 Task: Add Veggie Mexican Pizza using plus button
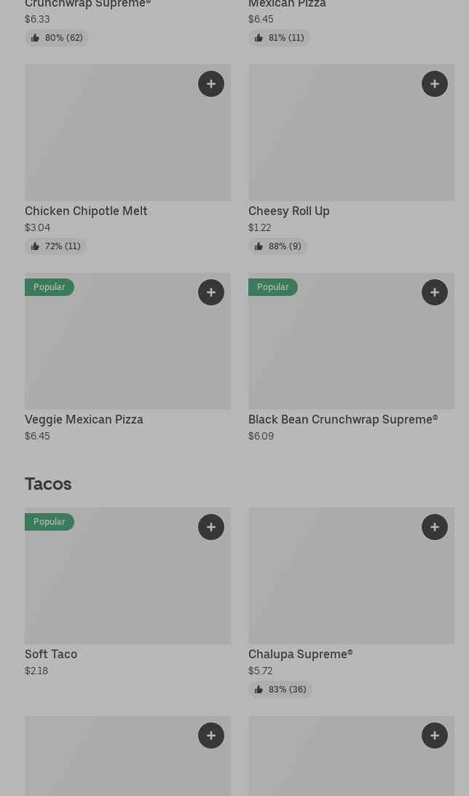click(211, 292)
